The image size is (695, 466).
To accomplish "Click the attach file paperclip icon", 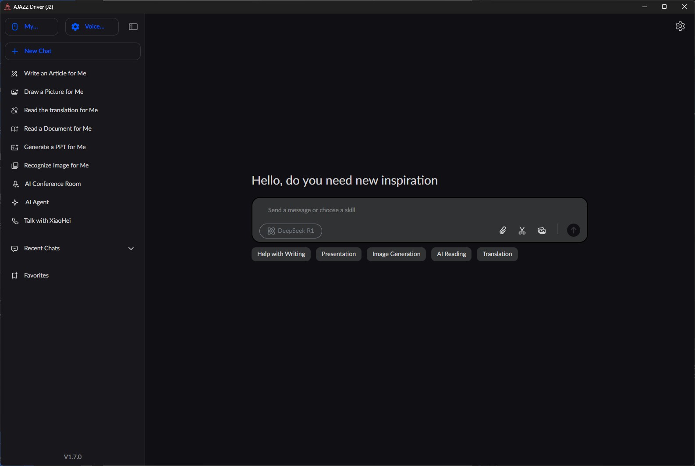I will coord(503,231).
